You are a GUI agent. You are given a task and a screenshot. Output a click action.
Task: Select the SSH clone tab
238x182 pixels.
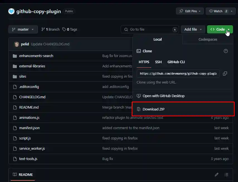coord(158,62)
